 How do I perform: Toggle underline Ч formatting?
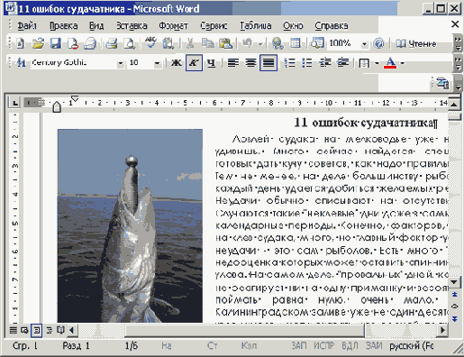point(212,62)
